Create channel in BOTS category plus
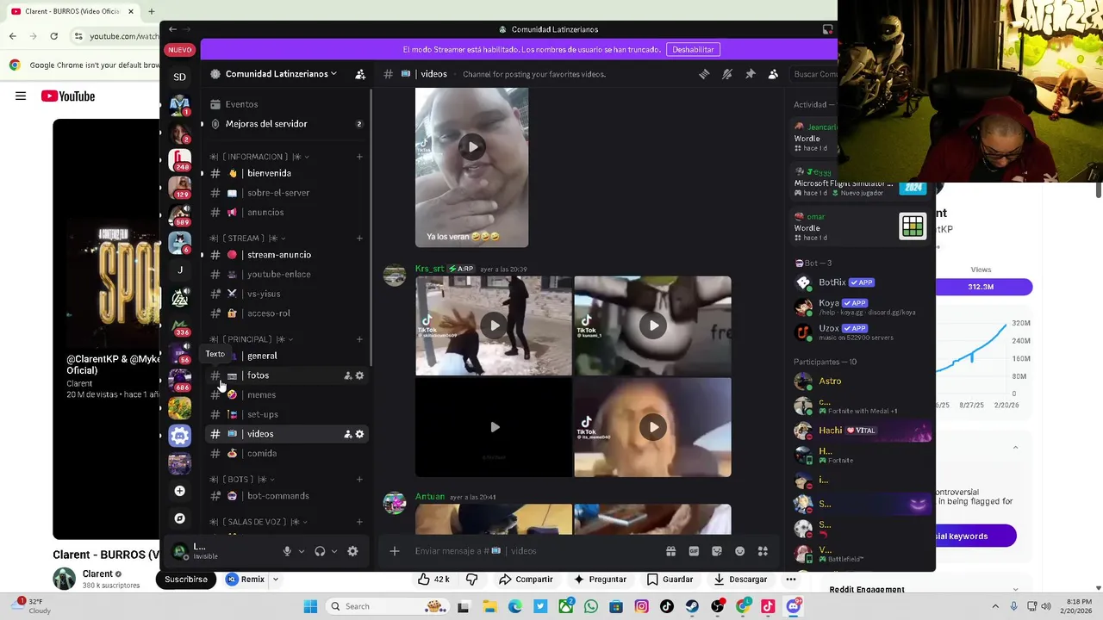 359,480
